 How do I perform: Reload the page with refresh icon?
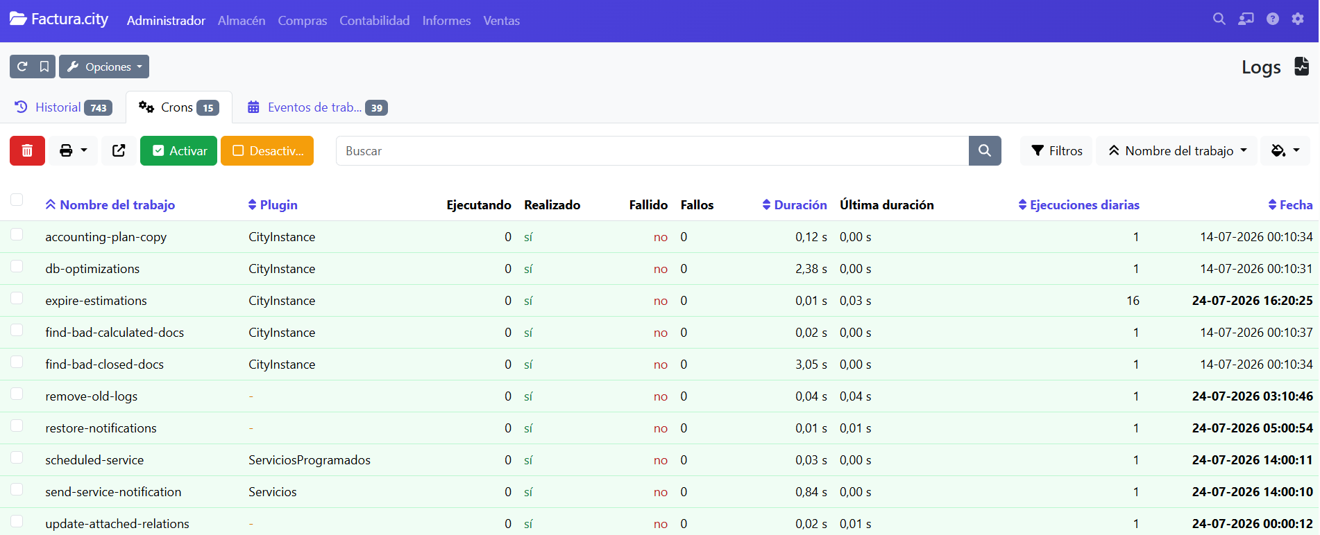coord(22,67)
